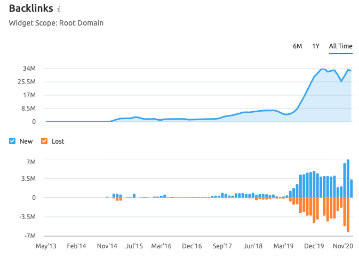Switch to the 6M time range
The image size is (359, 259).
click(x=298, y=46)
